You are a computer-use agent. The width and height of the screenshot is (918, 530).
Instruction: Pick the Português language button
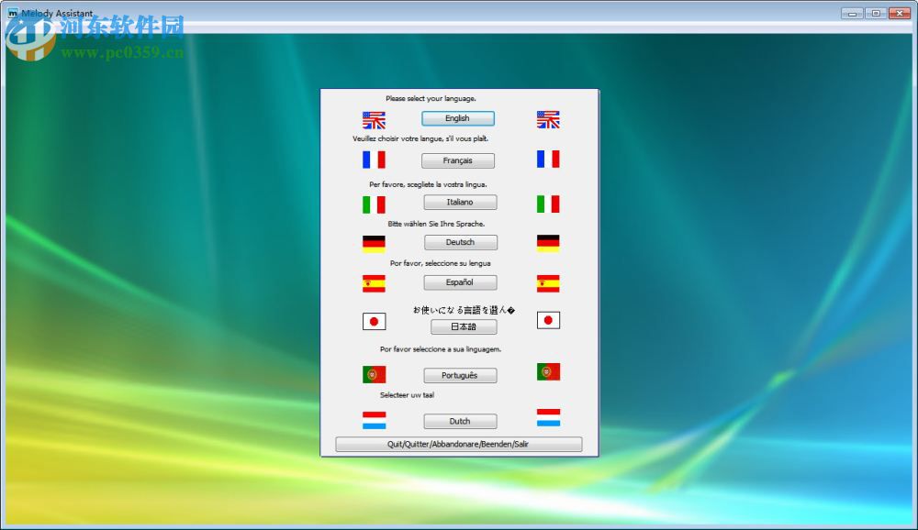tap(460, 376)
